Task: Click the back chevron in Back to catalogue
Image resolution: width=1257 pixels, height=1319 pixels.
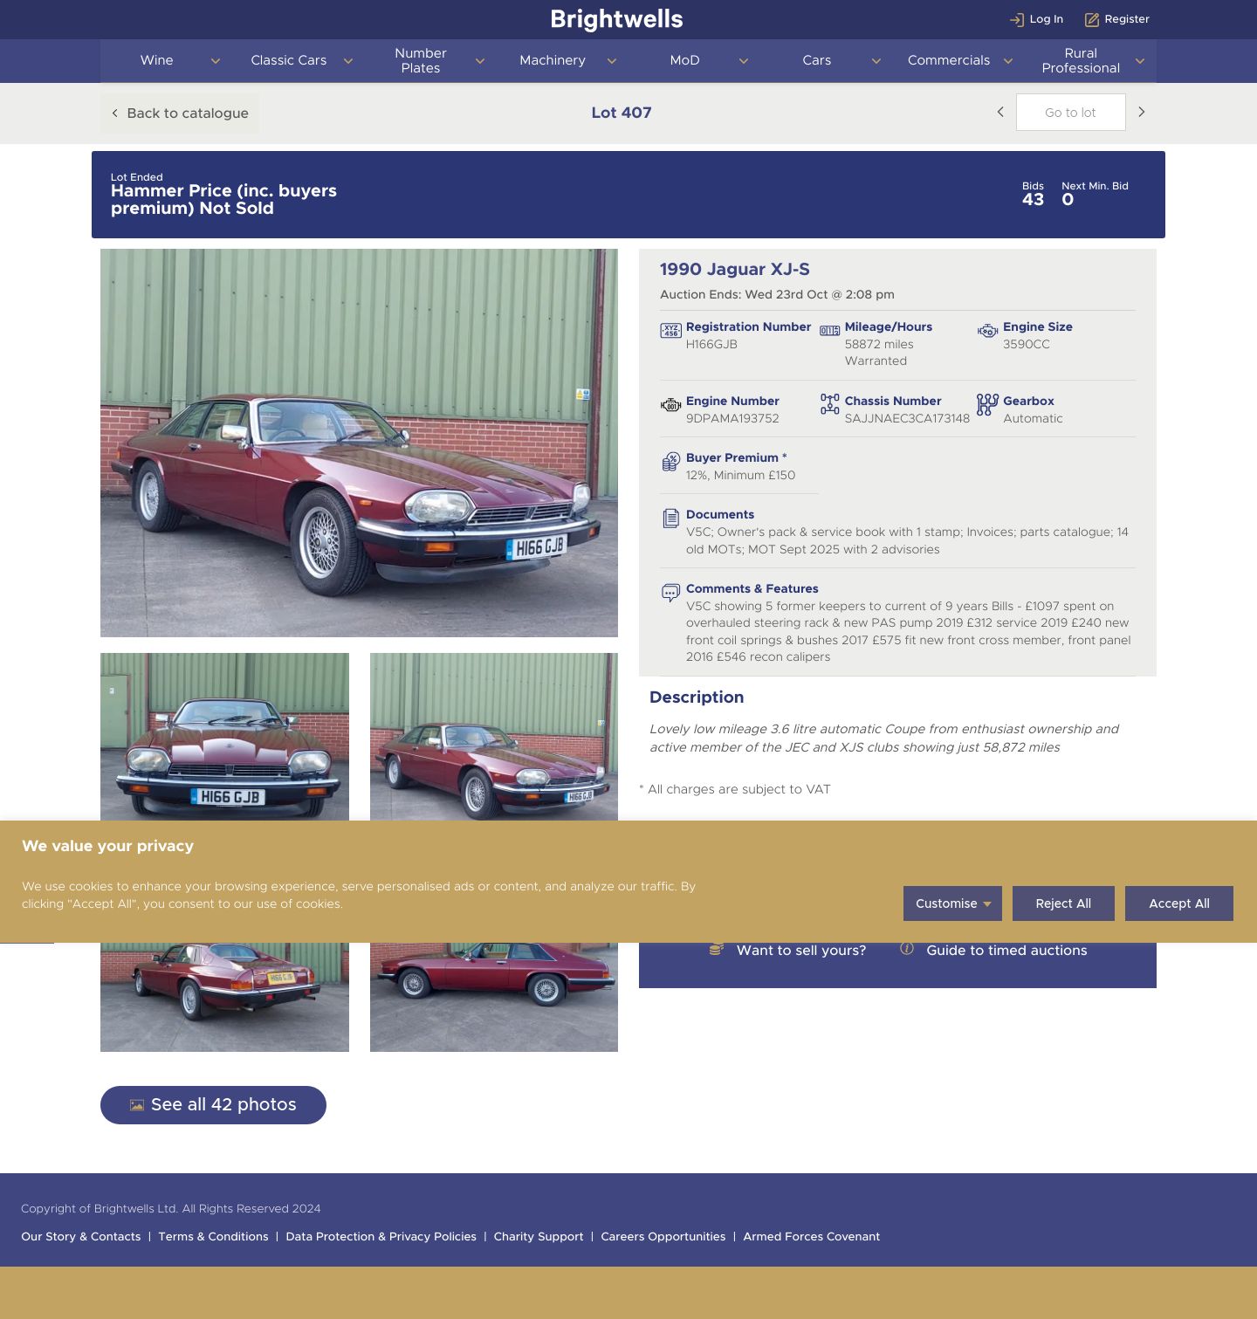Action: click(x=114, y=113)
